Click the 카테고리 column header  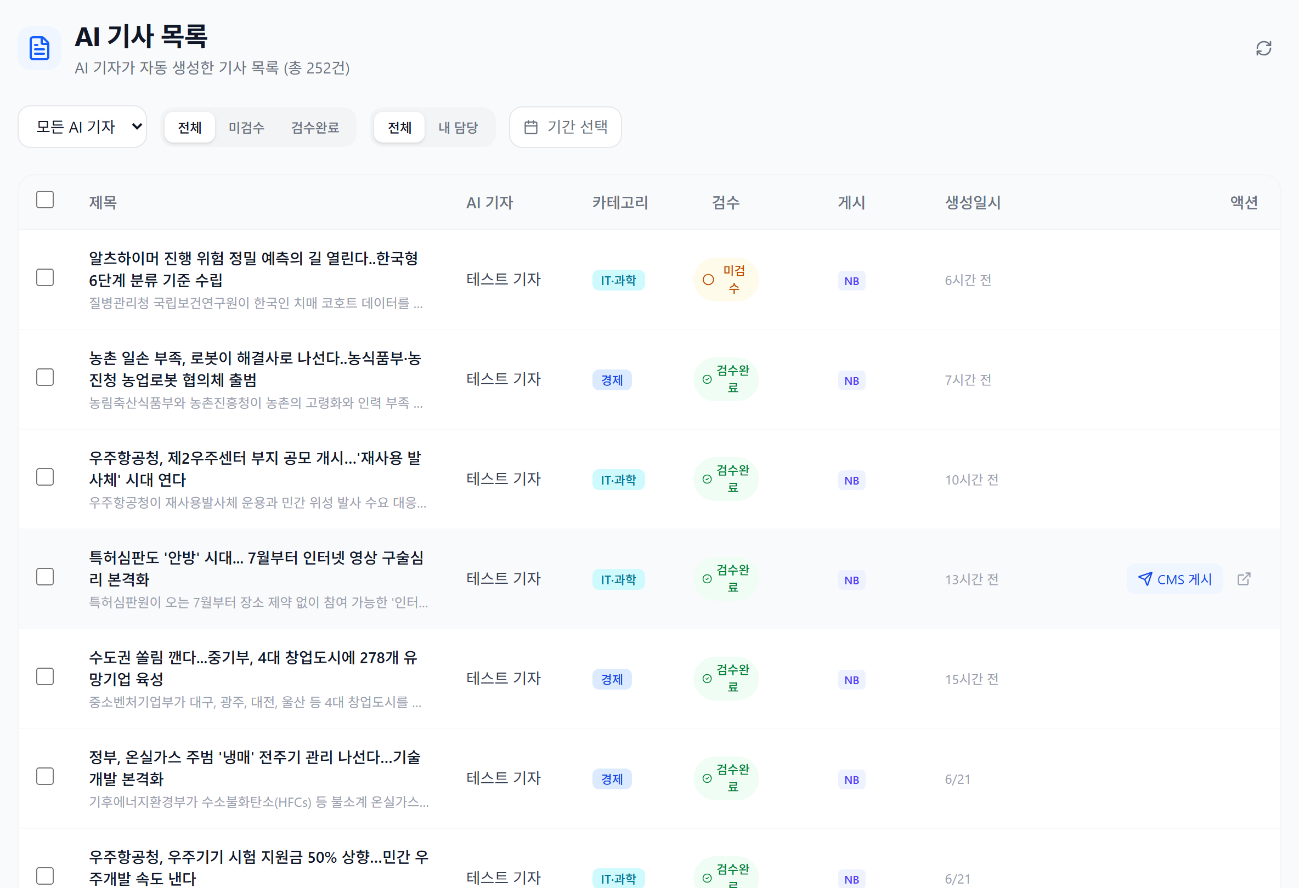tap(620, 202)
